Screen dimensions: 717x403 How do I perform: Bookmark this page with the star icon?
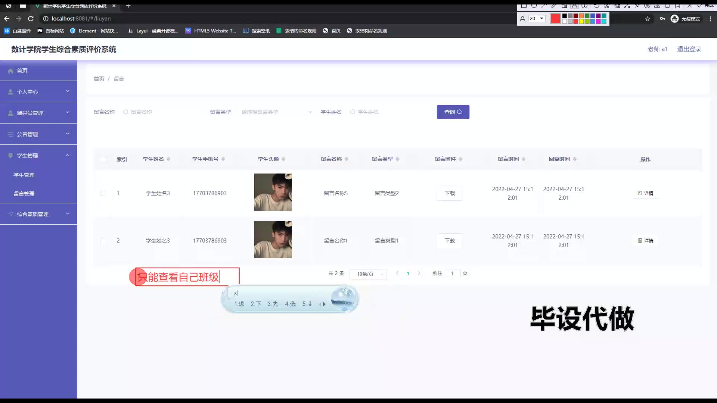648,19
